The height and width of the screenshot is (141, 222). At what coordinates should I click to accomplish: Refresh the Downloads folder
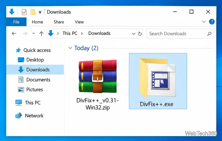pos(140,34)
